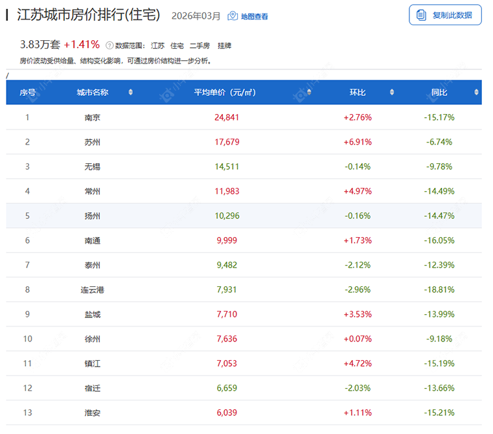The height and width of the screenshot is (434, 493).
Task: Click the price 9,999 for 南通
Action: tap(227, 240)
